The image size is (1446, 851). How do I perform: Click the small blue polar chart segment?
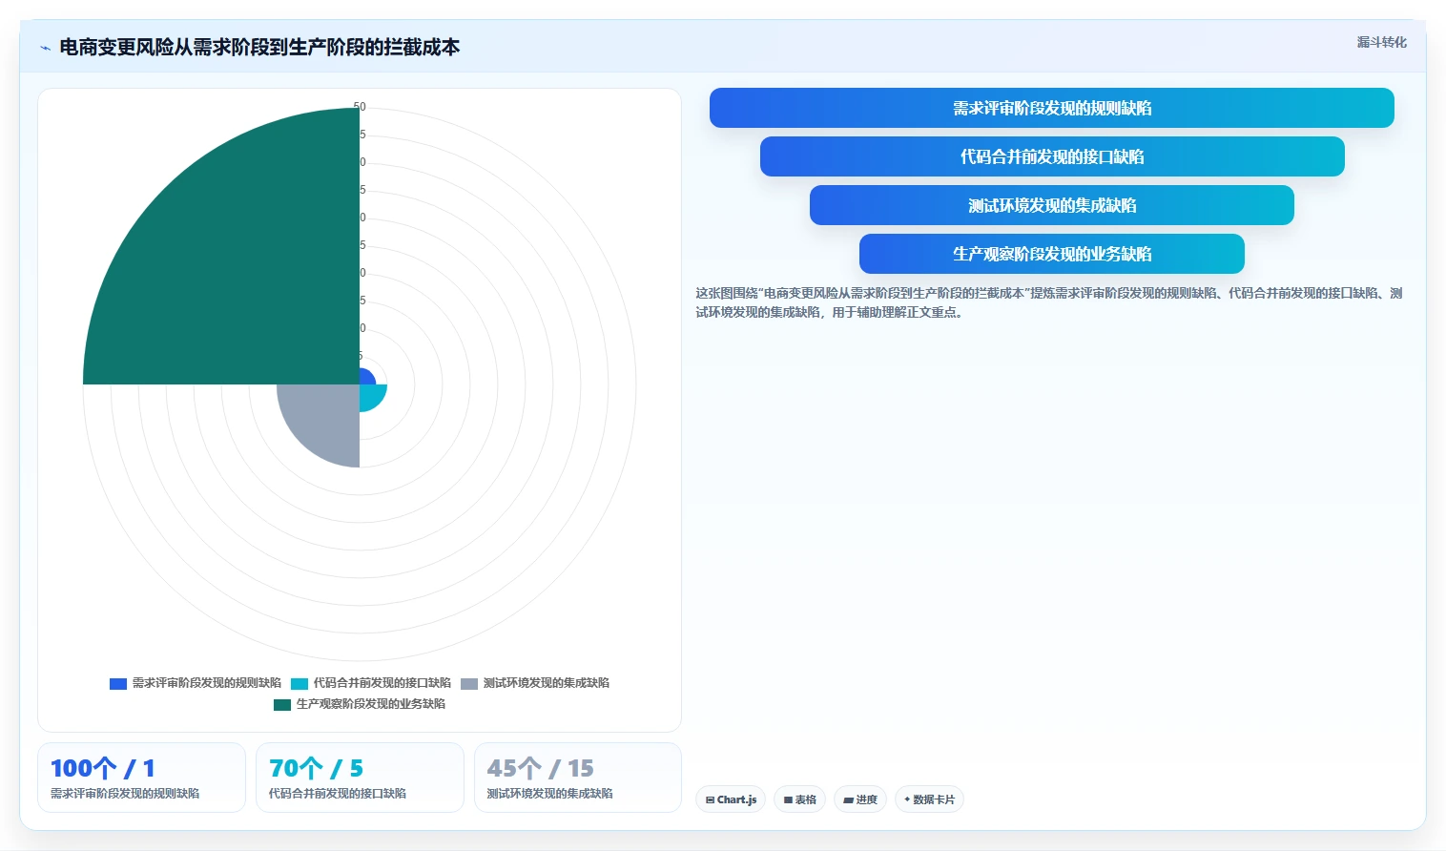pos(365,378)
